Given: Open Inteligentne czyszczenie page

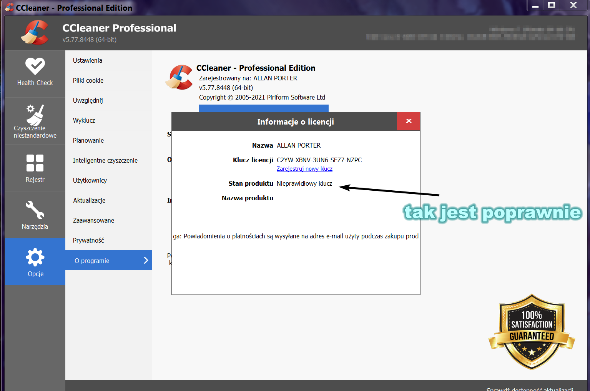Looking at the screenshot, I should click(108, 160).
